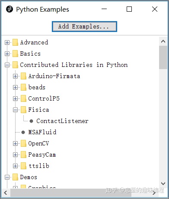The height and width of the screenshot is (199, 169).
Task: Click the vertical scrollbar up arrow
Action: 163,41
